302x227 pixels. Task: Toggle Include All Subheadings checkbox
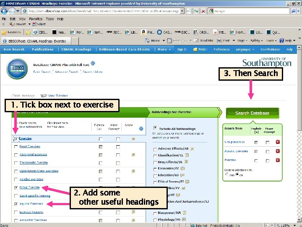click(x=155, y=128)
